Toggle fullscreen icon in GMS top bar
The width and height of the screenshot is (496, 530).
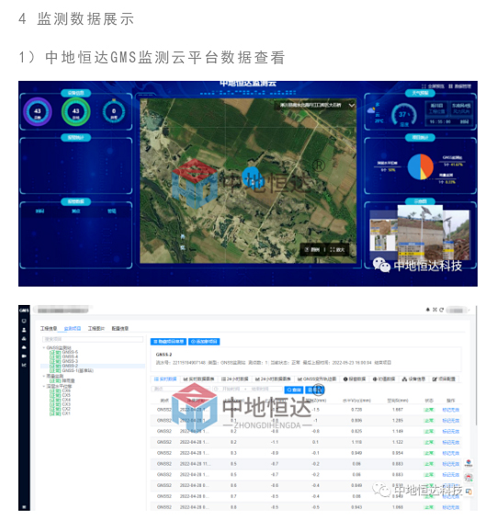click(434, 310)
